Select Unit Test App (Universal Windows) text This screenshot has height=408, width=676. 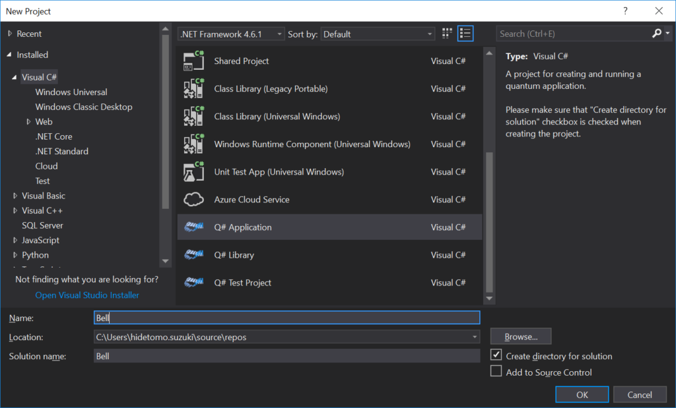(x=279, y=172)
